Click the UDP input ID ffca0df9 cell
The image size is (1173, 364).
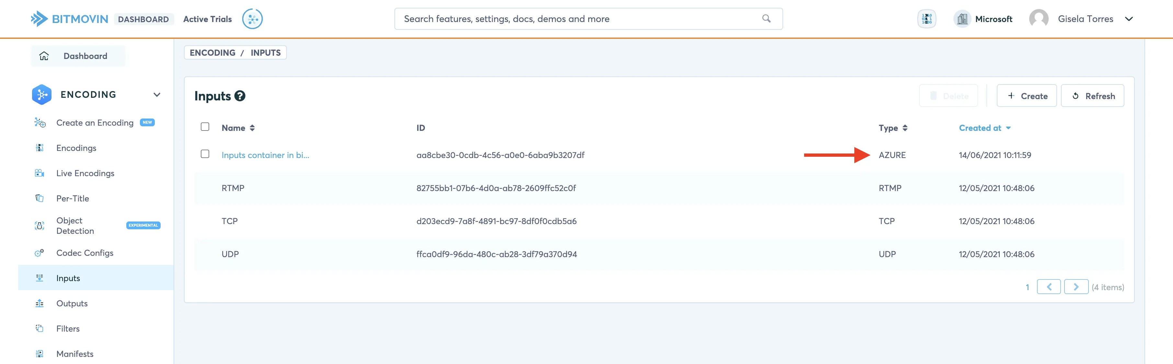pos(496,254)
